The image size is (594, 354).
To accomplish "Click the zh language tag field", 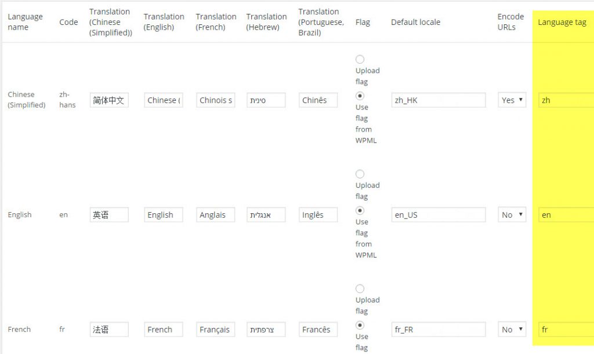I will click(566, 100).
